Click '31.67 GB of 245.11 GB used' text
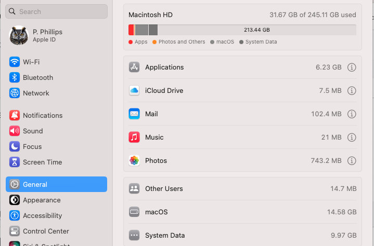The height and width of the screenshot is (246, 374). 313,15
